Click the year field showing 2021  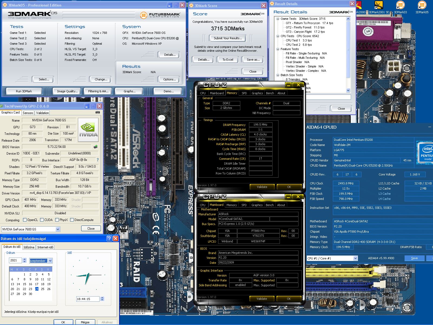(16, 260)
